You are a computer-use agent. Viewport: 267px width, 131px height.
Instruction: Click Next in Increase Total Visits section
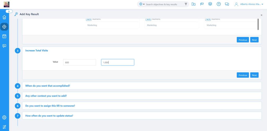tap(254, 75)
